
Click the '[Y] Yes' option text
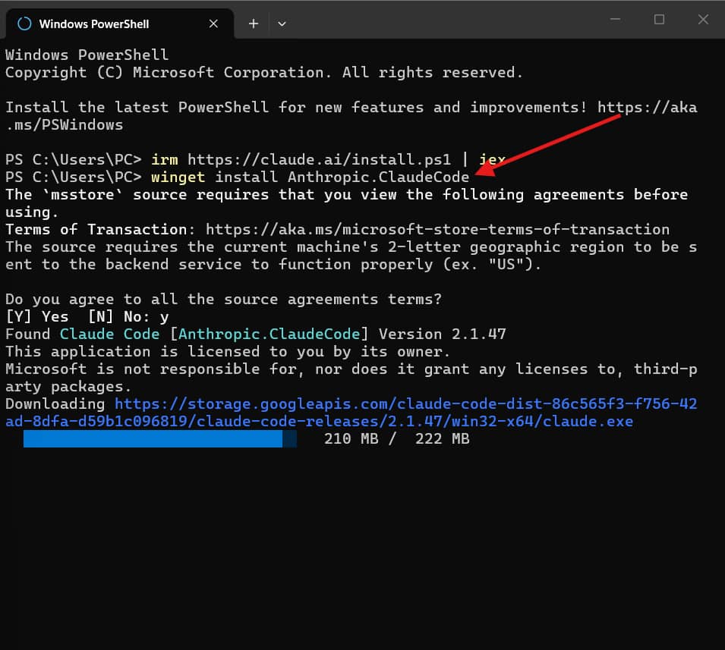click(x=37, y=316)
